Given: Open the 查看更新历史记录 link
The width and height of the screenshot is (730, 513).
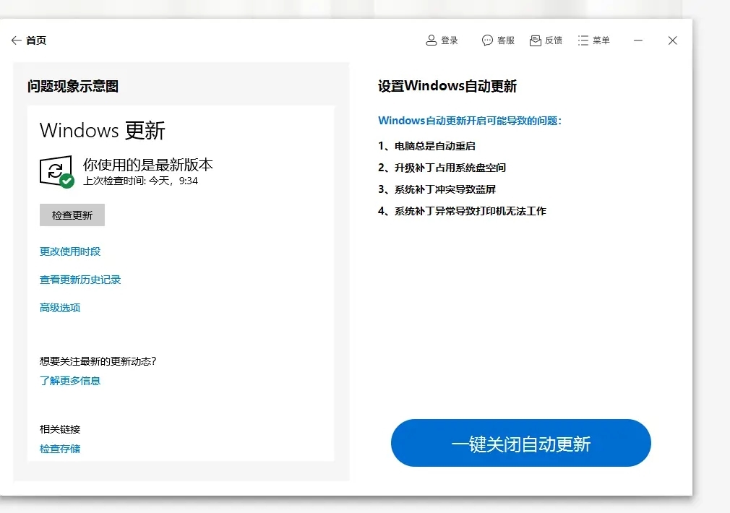Looking at the screenshot, I should pyautogui.click(x=80, y=280).
